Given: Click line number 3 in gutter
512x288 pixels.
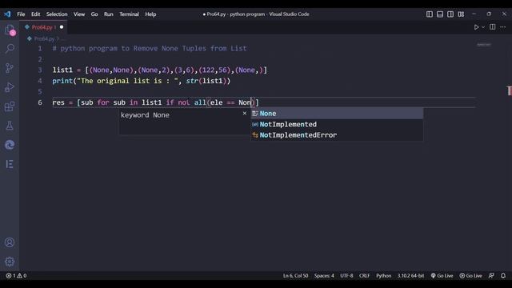Looking at the screenshot, I should 40,70.
